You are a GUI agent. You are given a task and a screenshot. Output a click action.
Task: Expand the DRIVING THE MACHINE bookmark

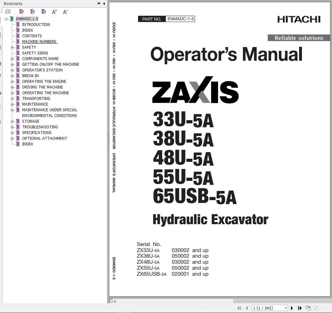point(12,87)
